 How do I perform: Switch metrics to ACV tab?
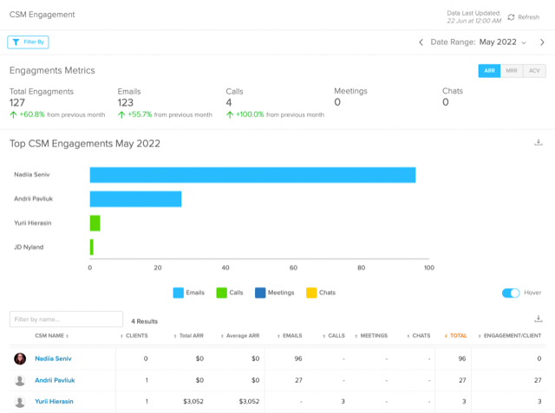(x=534, y=71)
